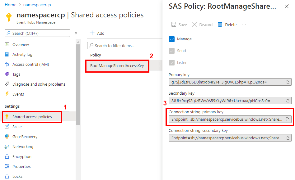Click the Delete trash icon
The height and width of the screenshot is (180, 295).
tap(220, 25)
